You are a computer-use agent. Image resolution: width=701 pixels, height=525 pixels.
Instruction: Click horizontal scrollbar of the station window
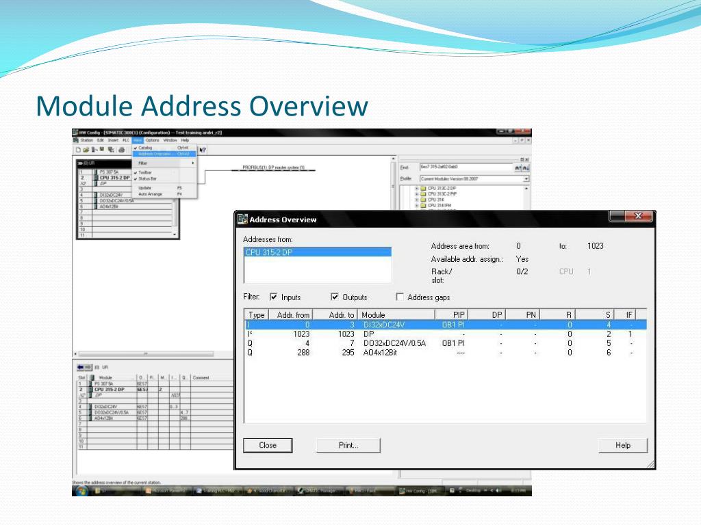pos(146,353)
